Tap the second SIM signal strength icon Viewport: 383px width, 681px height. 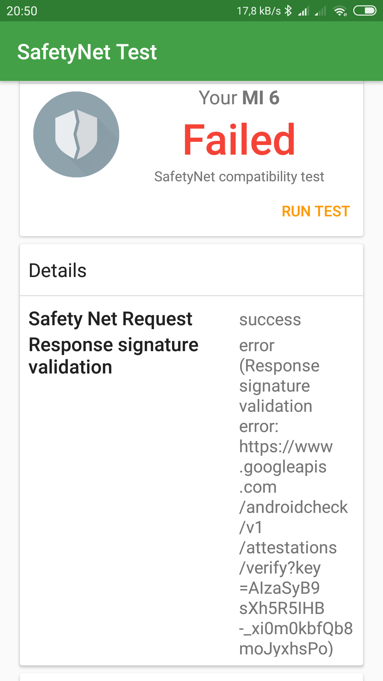point(320,11)
